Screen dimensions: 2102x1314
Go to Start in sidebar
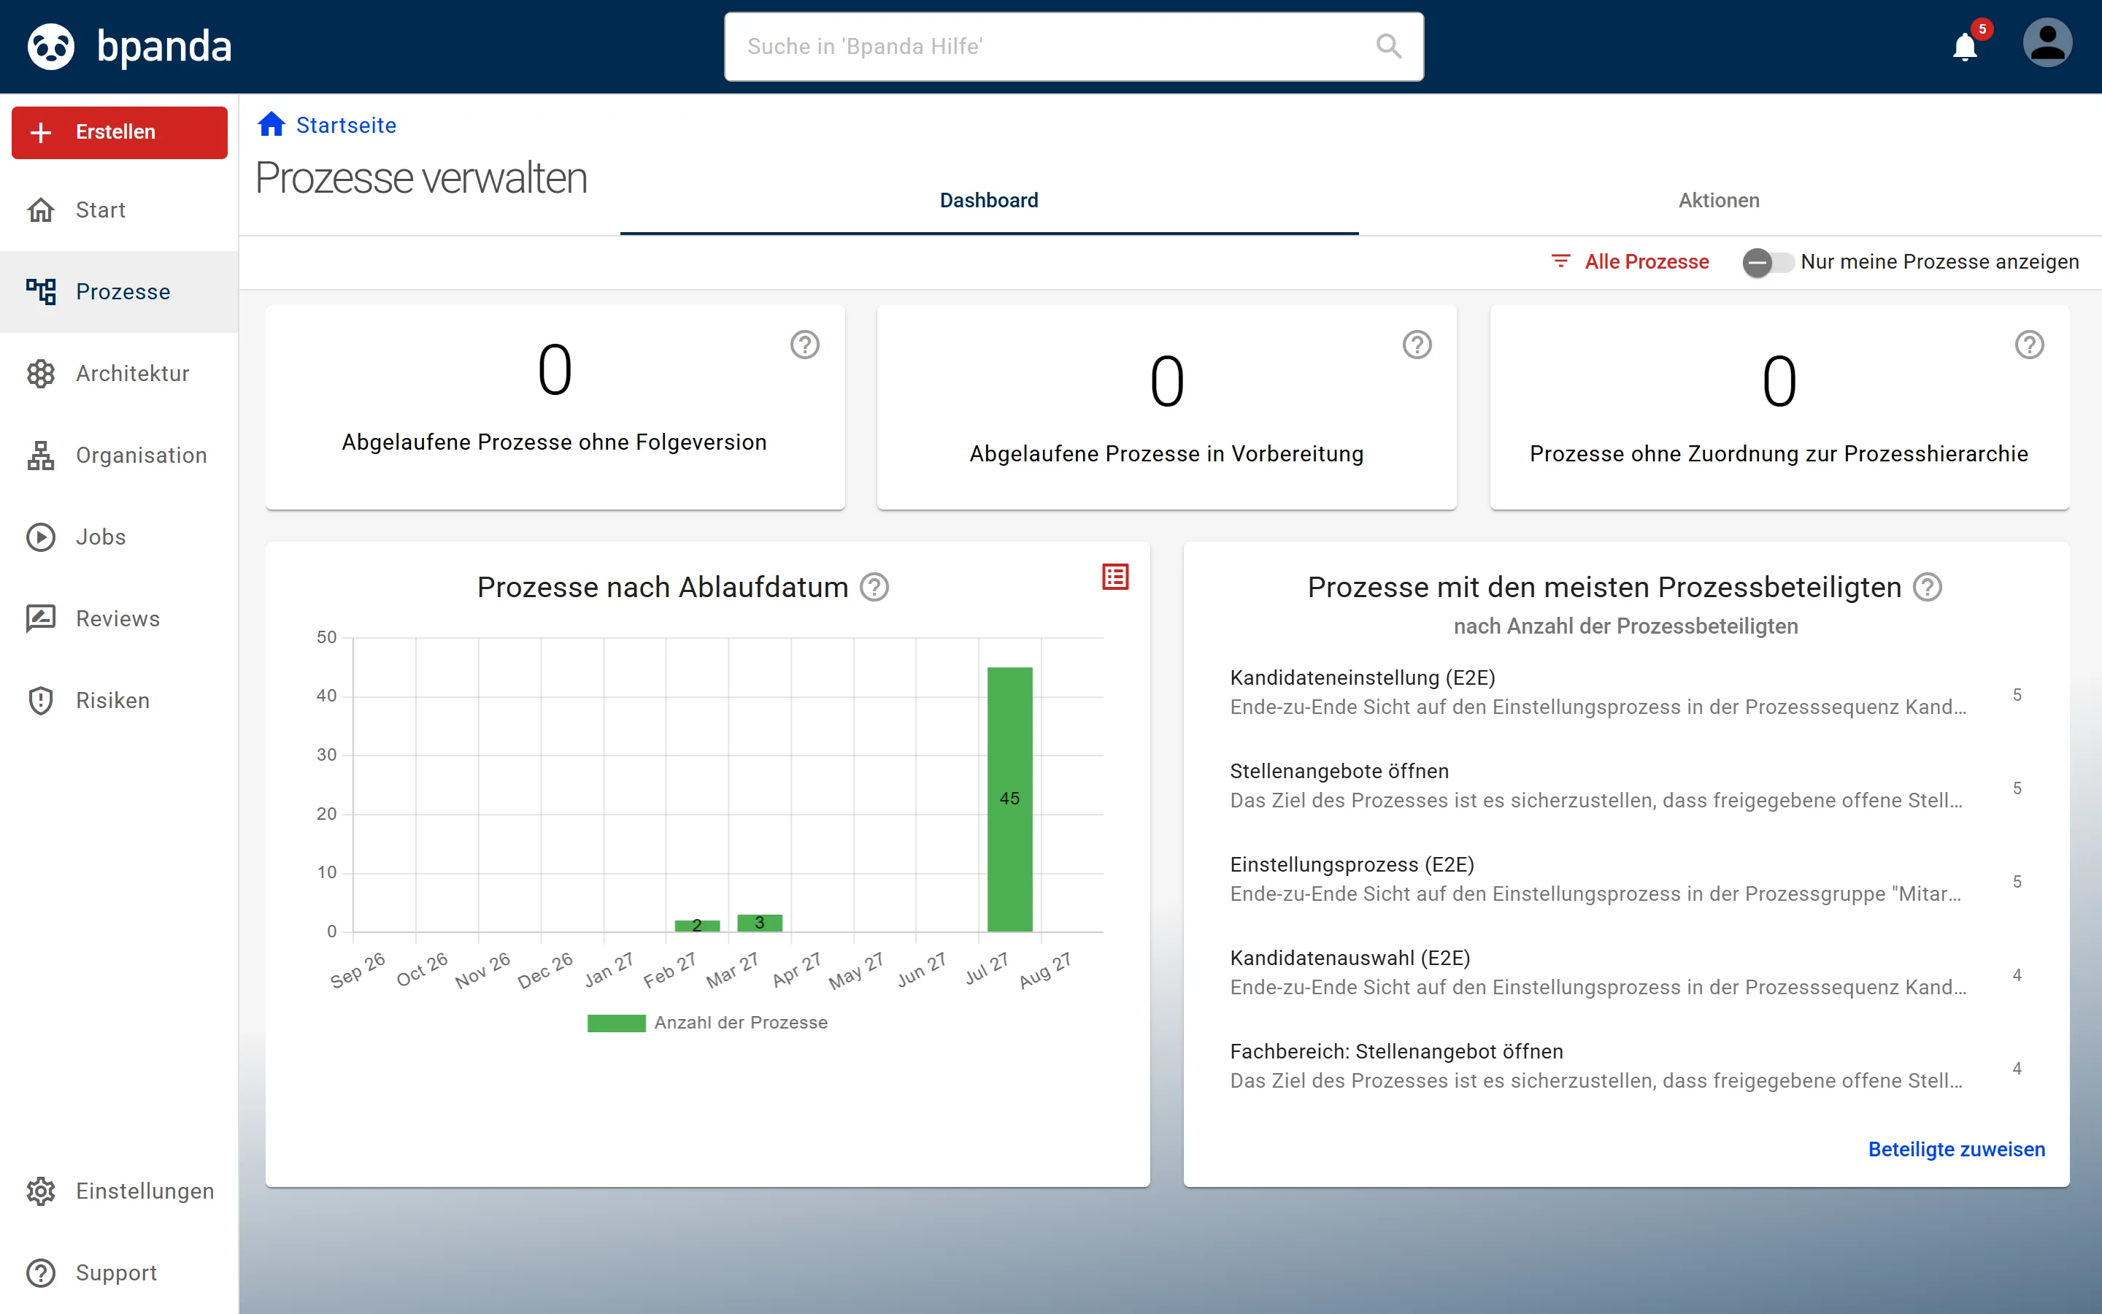(119, 210)
